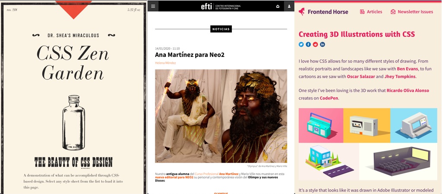The height and width of the screenshot is (194, 442).
Task: Open the efti hamburger menu
Action: point(153,6)
